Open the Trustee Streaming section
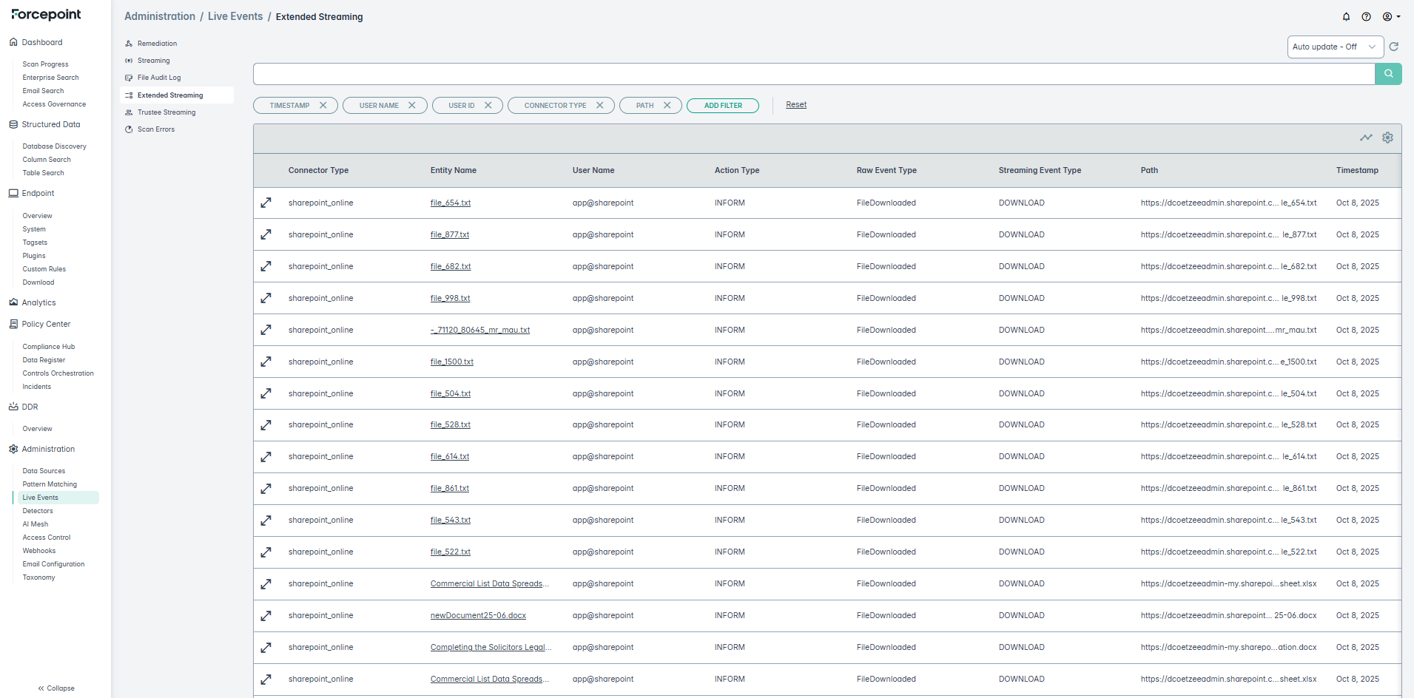 pyautogui.click(x=166, y=112)
